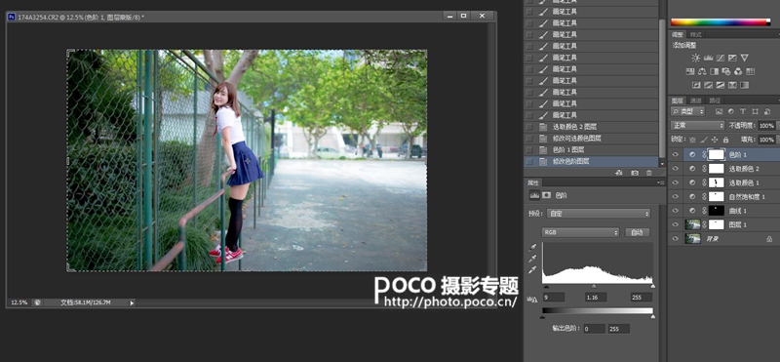This screenshot has width=780, height=362.
Task: Select the black point eyedropper in Levels
Action: [532, 247]
